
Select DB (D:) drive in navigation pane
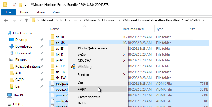[18, 104]
